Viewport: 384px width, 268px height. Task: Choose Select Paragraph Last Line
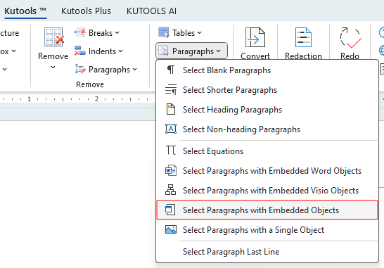[267, 252]
